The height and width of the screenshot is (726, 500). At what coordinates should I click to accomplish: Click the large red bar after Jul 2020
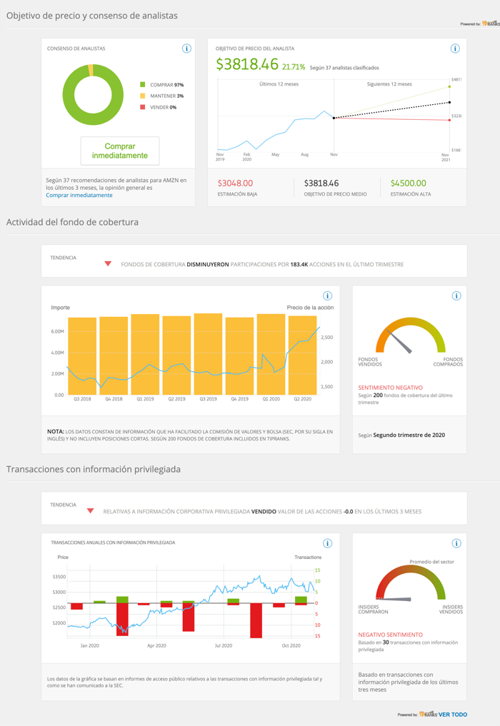(256, 620)
